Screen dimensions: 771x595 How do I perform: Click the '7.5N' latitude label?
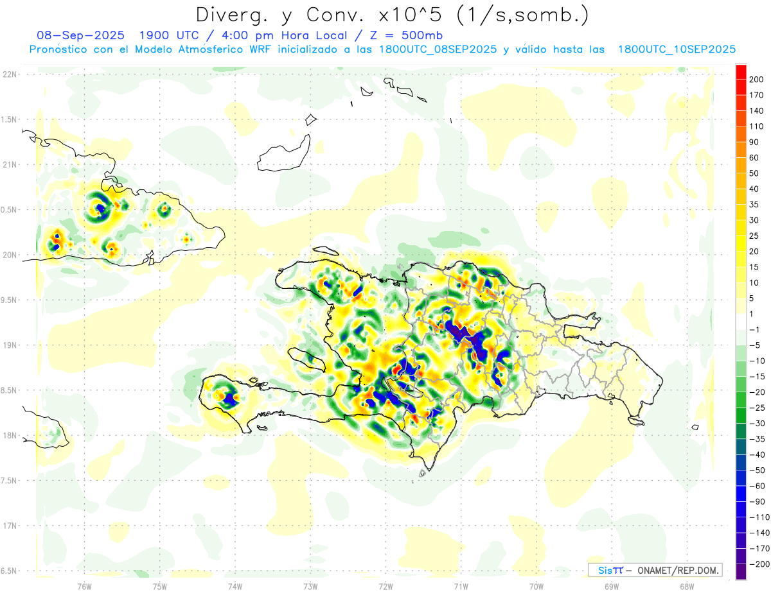click(9, 480)
